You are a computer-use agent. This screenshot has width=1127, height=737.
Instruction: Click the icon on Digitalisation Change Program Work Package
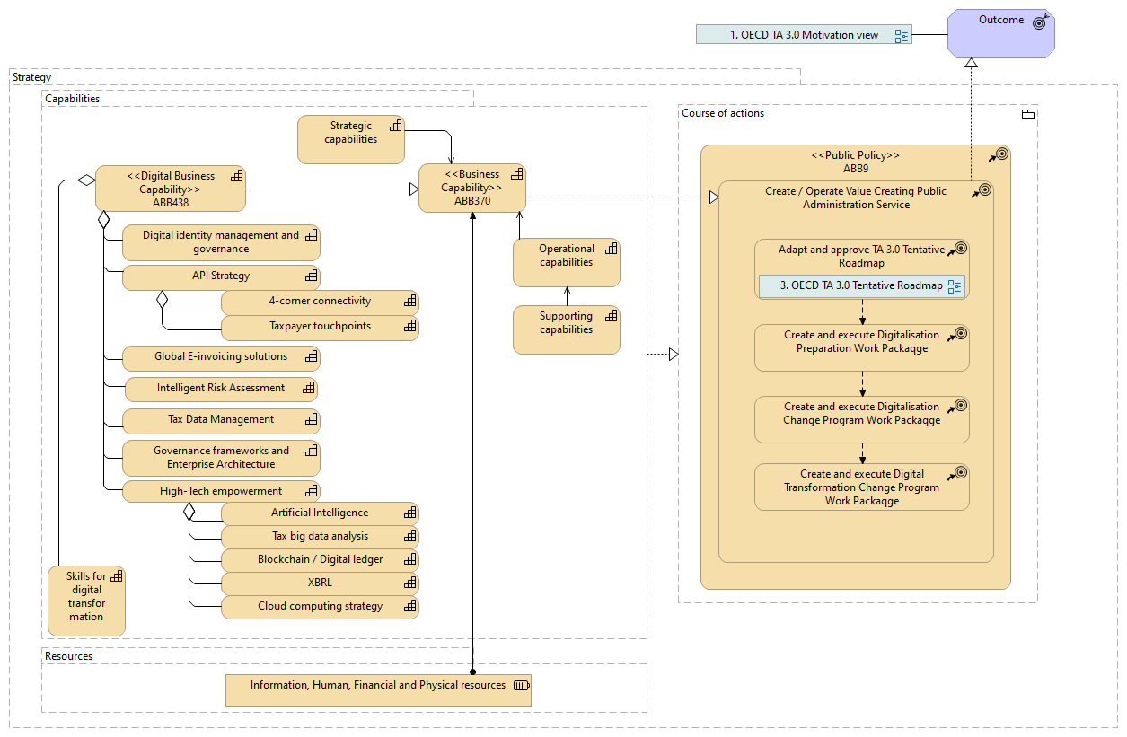[957, 406]
